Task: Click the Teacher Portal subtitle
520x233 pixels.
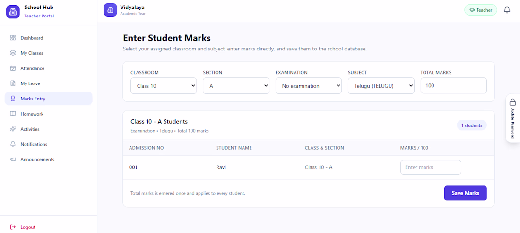Action: pyautogui.click(x=39, y=16)
